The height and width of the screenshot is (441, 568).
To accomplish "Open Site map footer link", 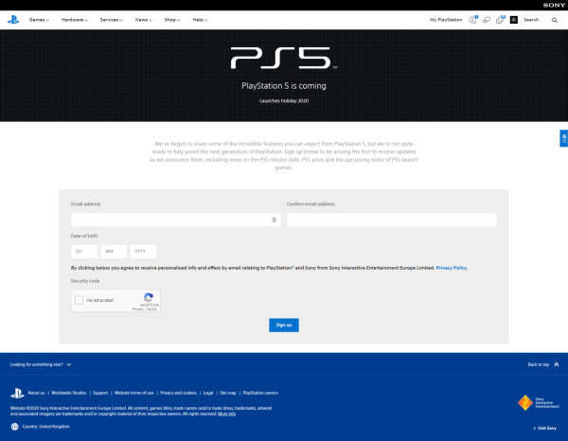I will (x=228, y=393).
